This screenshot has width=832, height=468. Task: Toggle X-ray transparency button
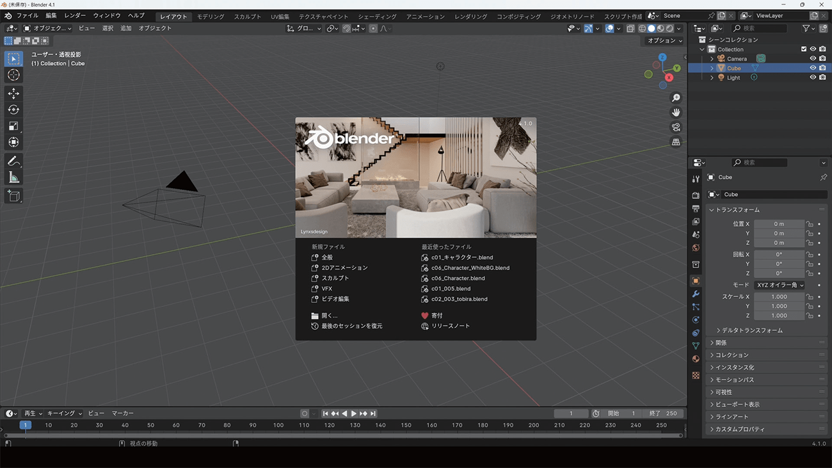click(630, 28)
